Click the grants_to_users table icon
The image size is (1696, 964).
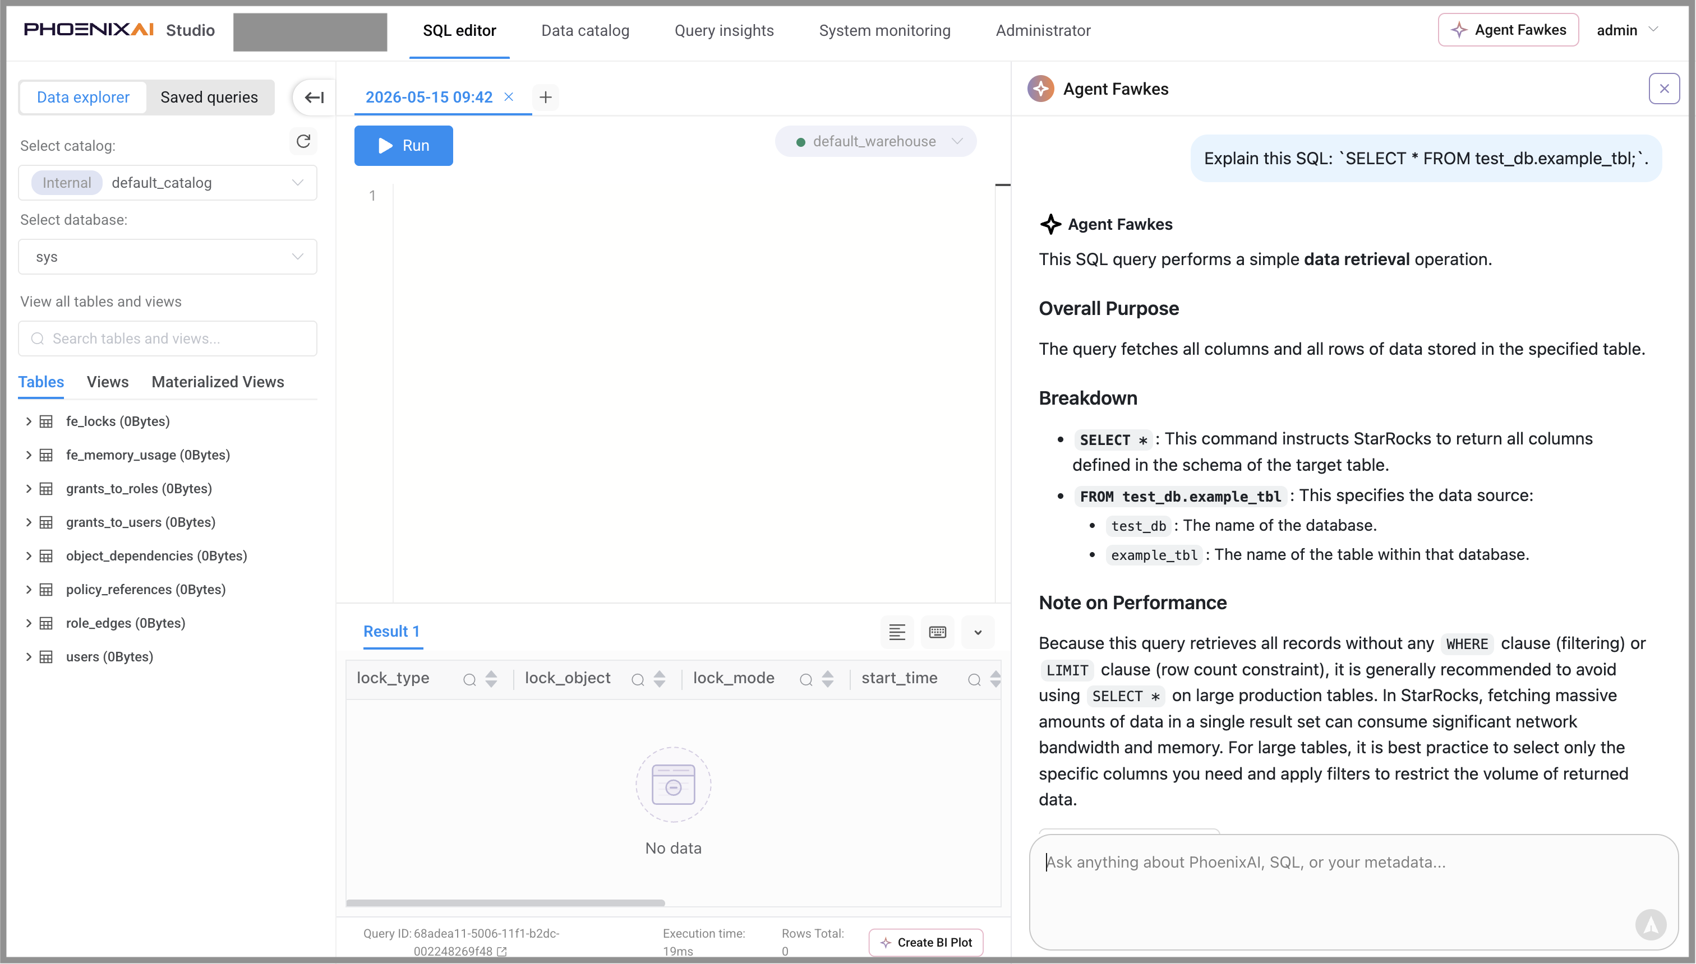[46, 522]
